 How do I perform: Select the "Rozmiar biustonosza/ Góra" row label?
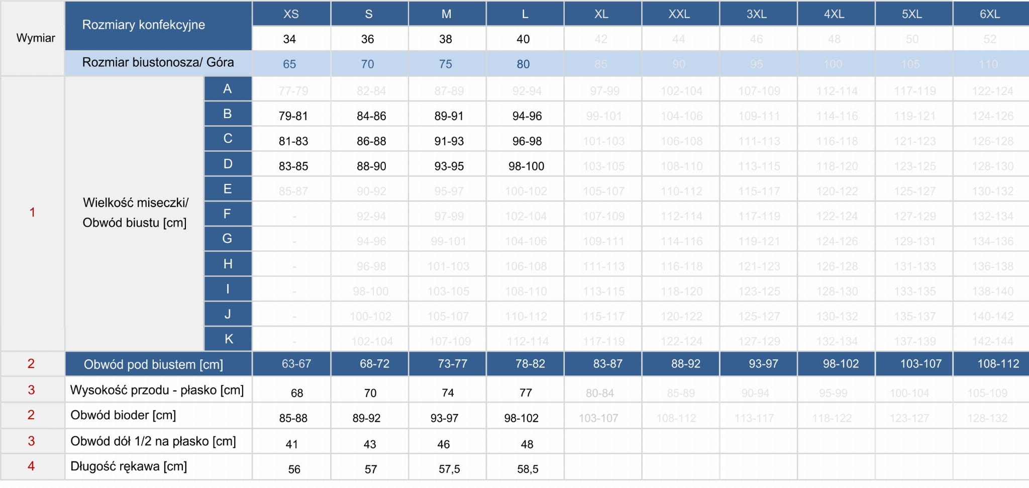pyautogui.click(x=158, y=63)
